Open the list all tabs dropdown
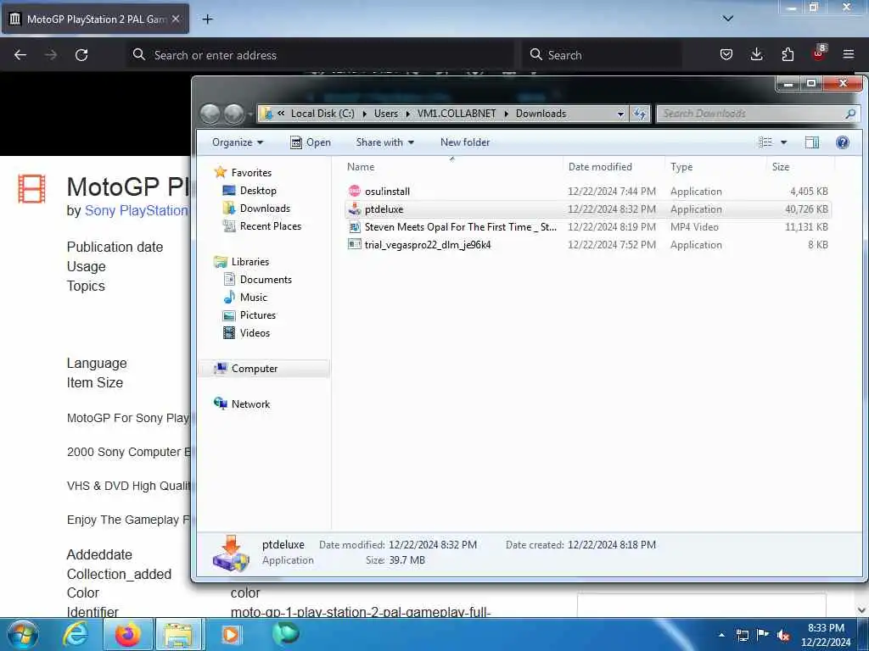This screenshot has height=651, width=869. click(727, 19)
